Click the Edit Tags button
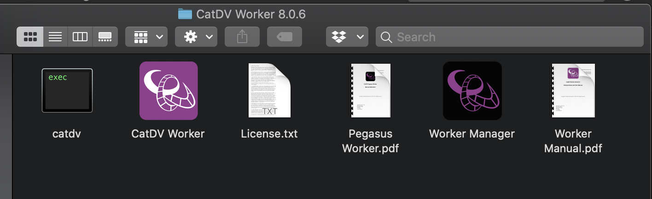This screenshot has height=199, width=652. point(285,37)
